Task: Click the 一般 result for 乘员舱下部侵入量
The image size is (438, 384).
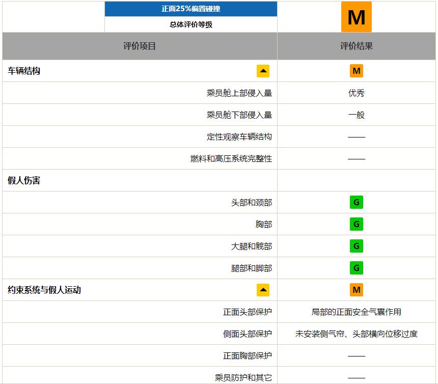Action: point(356,115)
